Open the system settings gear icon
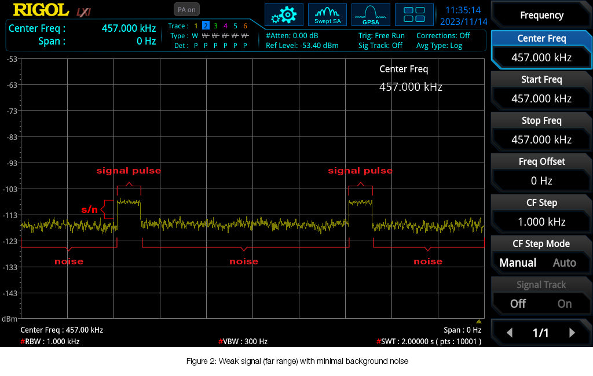The width and height of the screenshot is (593, 376). [x=284, y=15]
